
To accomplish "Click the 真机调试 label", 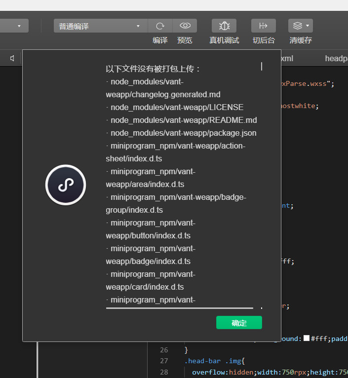I will click(x=224, y=40).
